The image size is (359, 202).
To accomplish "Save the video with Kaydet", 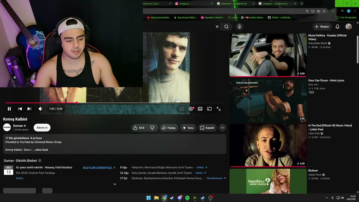I will click(207, 128).
